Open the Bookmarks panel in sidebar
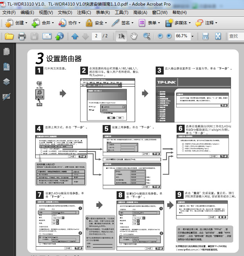 tap(7, 67)
